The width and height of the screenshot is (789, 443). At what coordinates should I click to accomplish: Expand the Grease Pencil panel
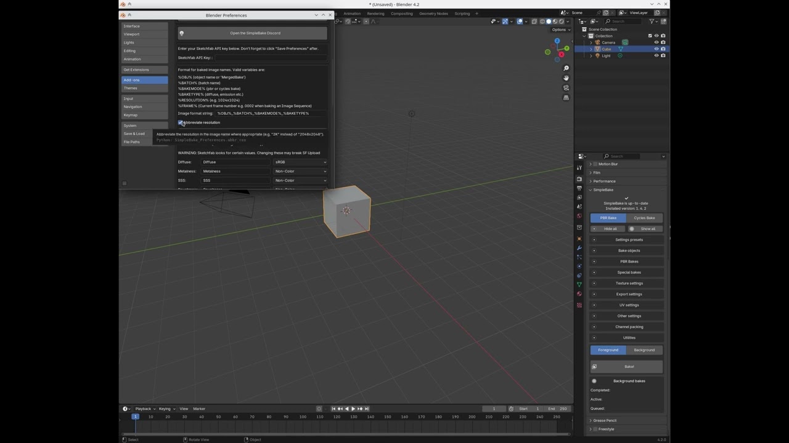point(591,421)
